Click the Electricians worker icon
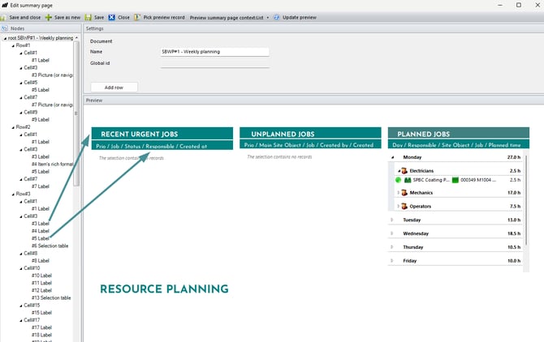The width and height of the screenshot is (544, 342). click(x=404, y=171)
